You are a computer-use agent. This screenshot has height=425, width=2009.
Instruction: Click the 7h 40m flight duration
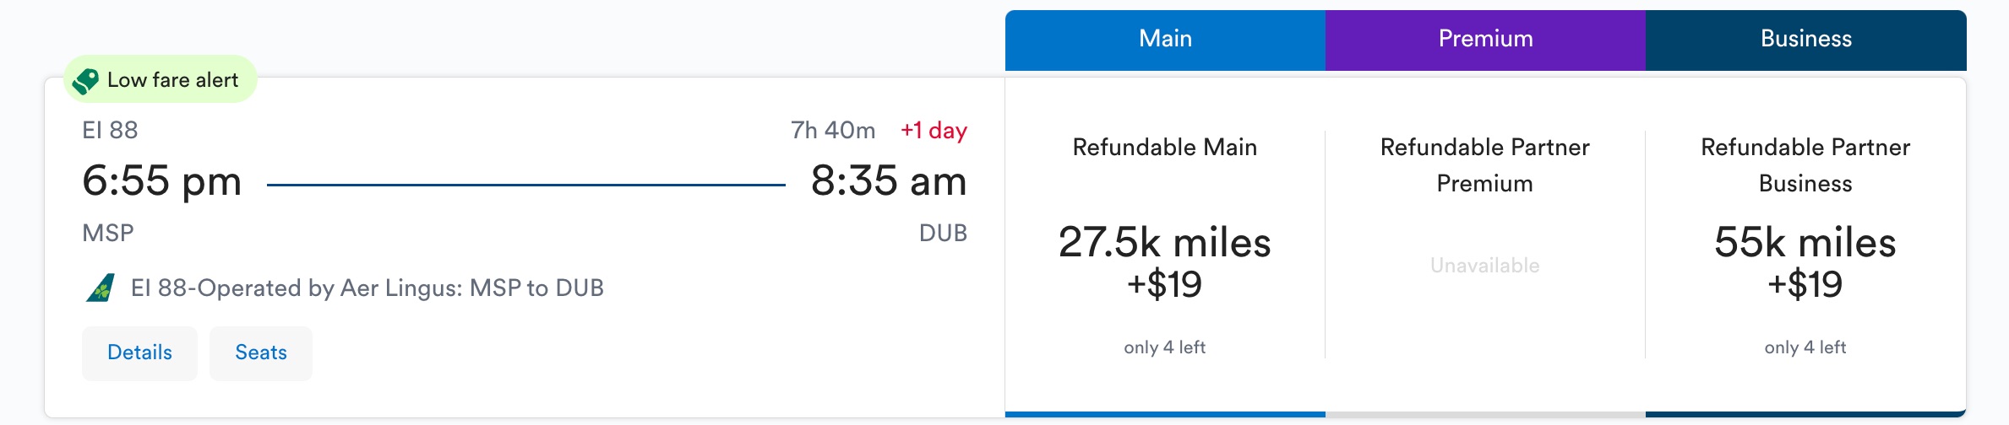pos(833,131)
